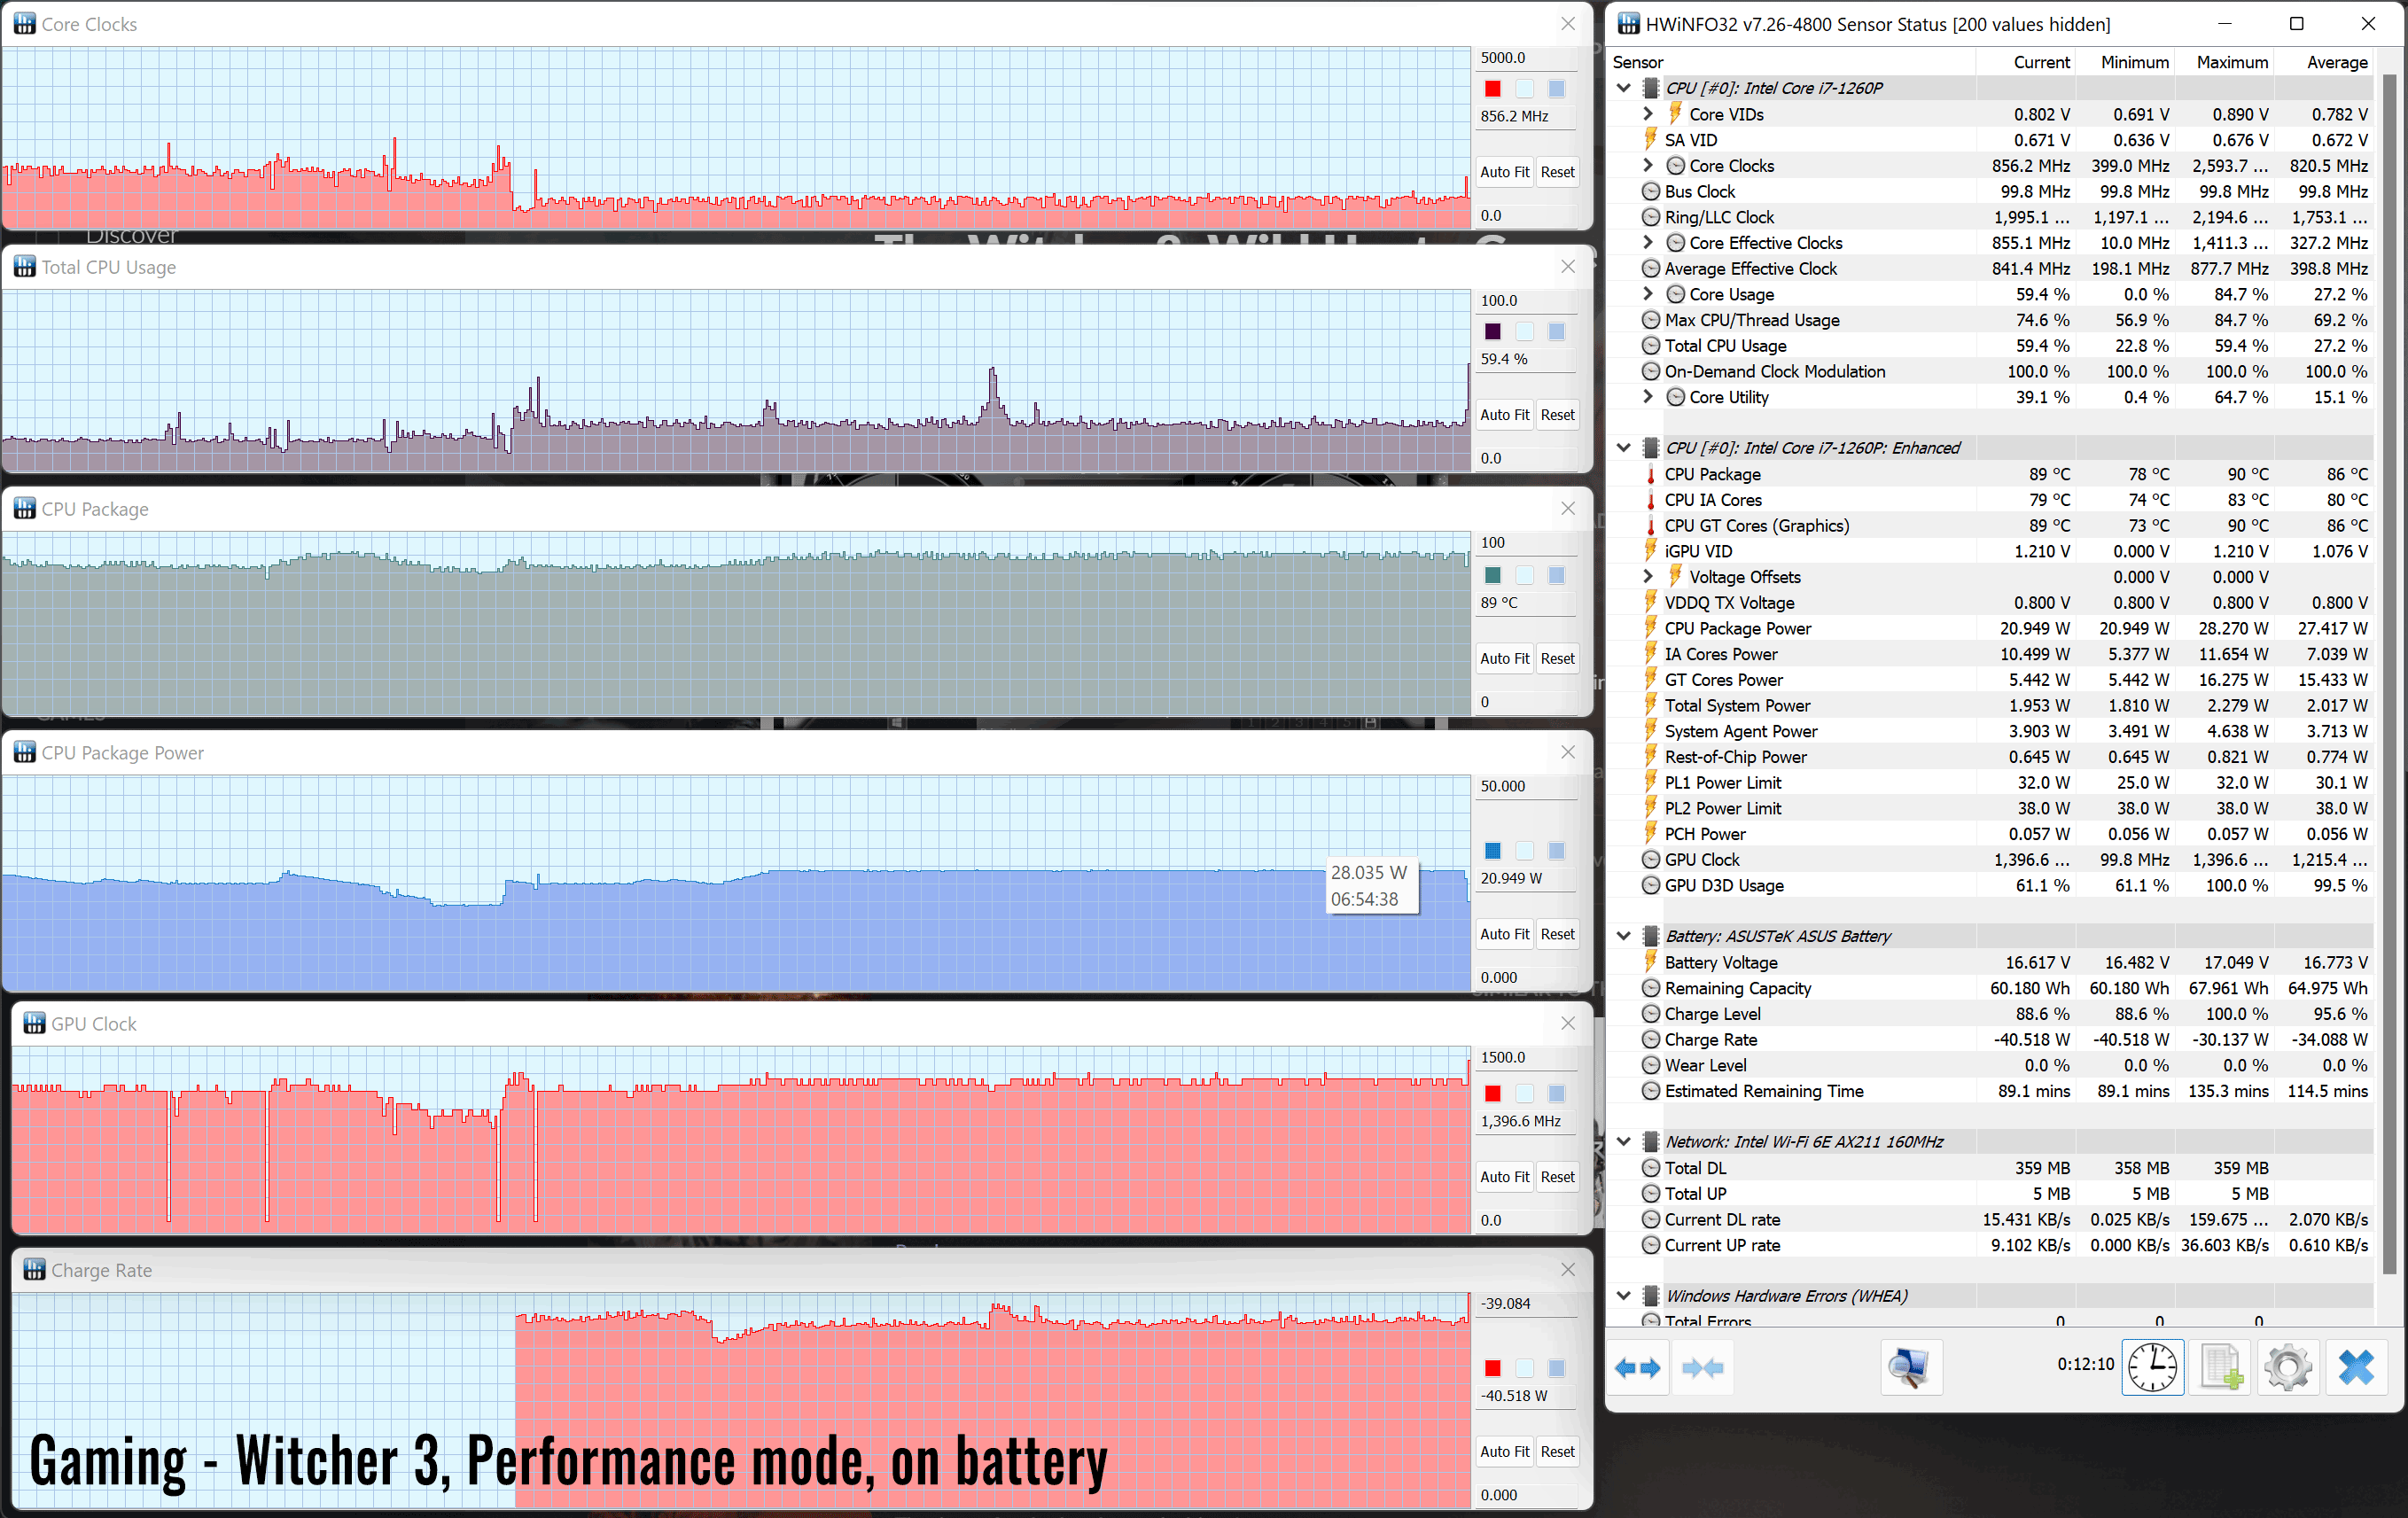This screenshot has width=2408, height=1518.
Task: Click Reset in Total CPU Usage graph
Action: click(x=1557, y=415)
